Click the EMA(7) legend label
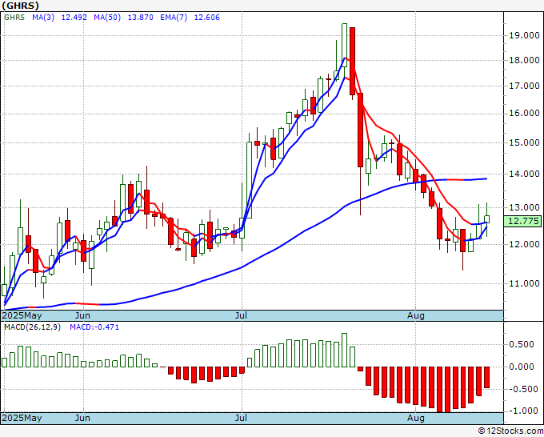Viewport: 544px width, 437px height. 174,18
